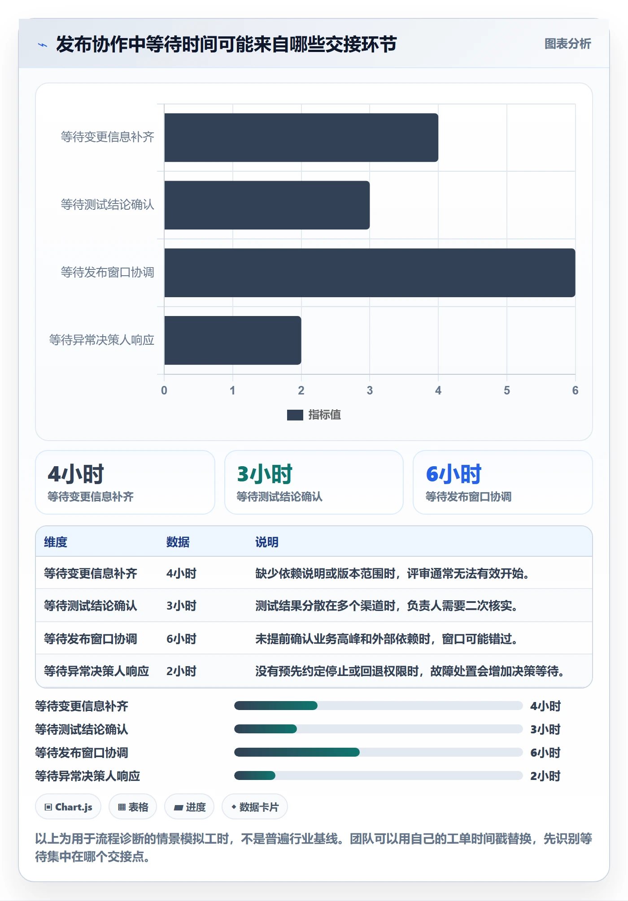The image size is (628, 901).
Task: Toggle the 指标值 legend color box
Action: [x=295, y=415]
